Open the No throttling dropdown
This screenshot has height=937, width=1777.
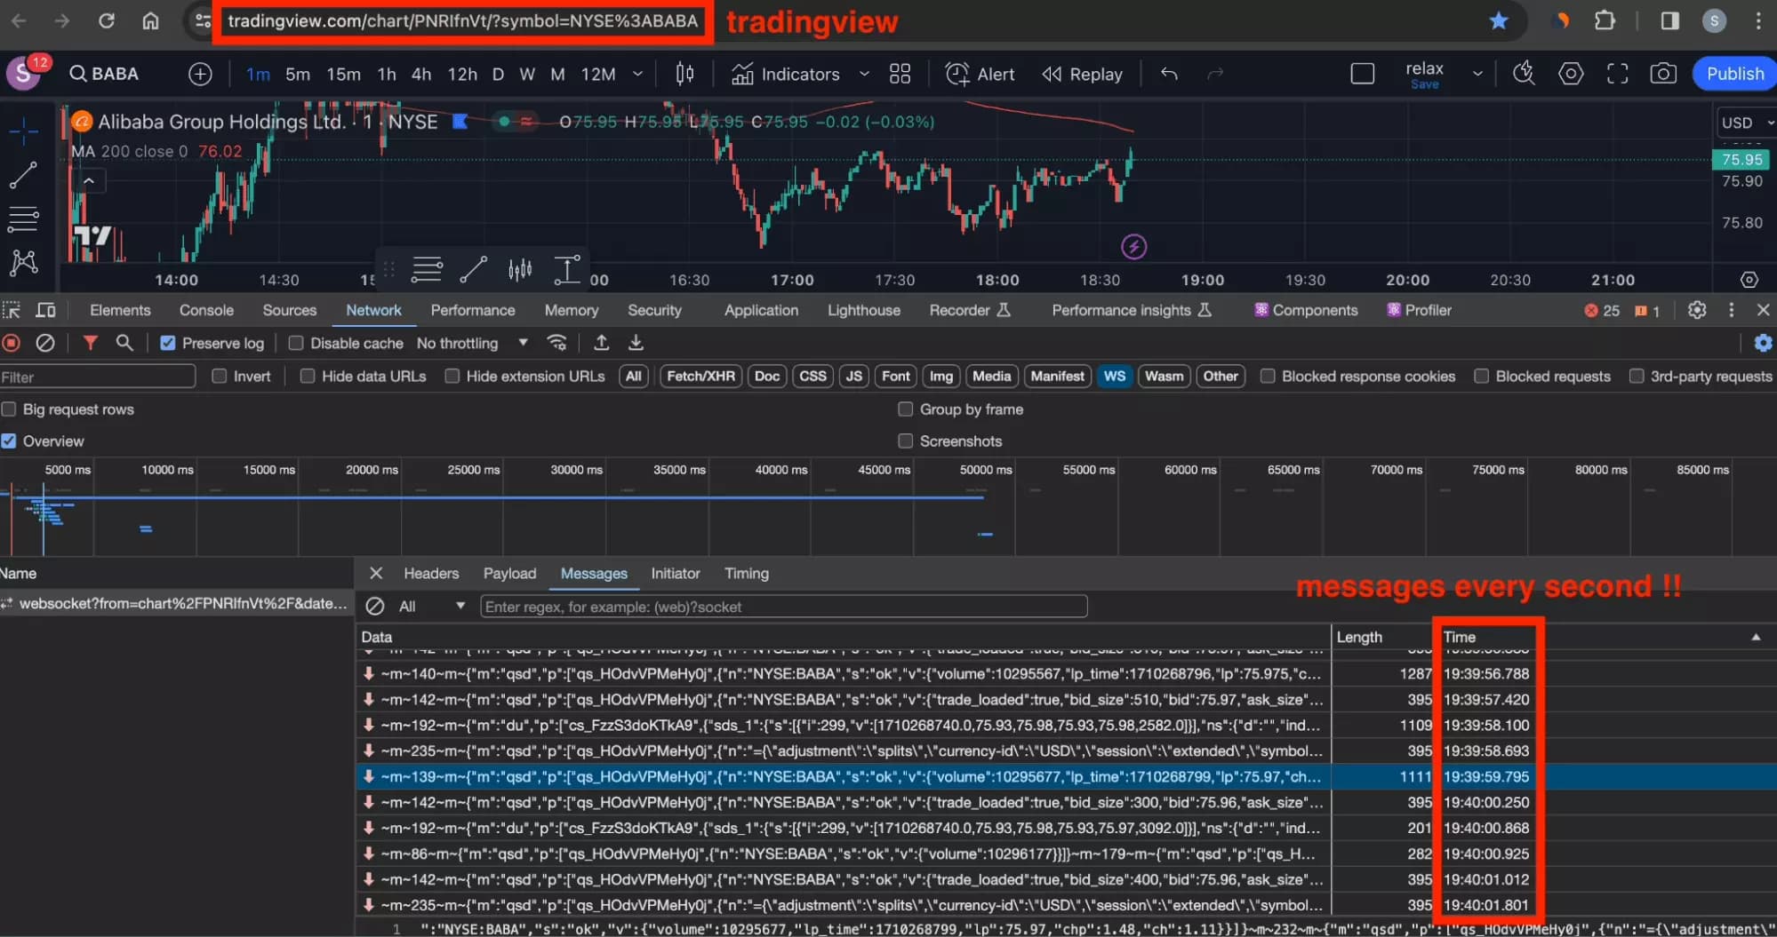pos(523,343)
